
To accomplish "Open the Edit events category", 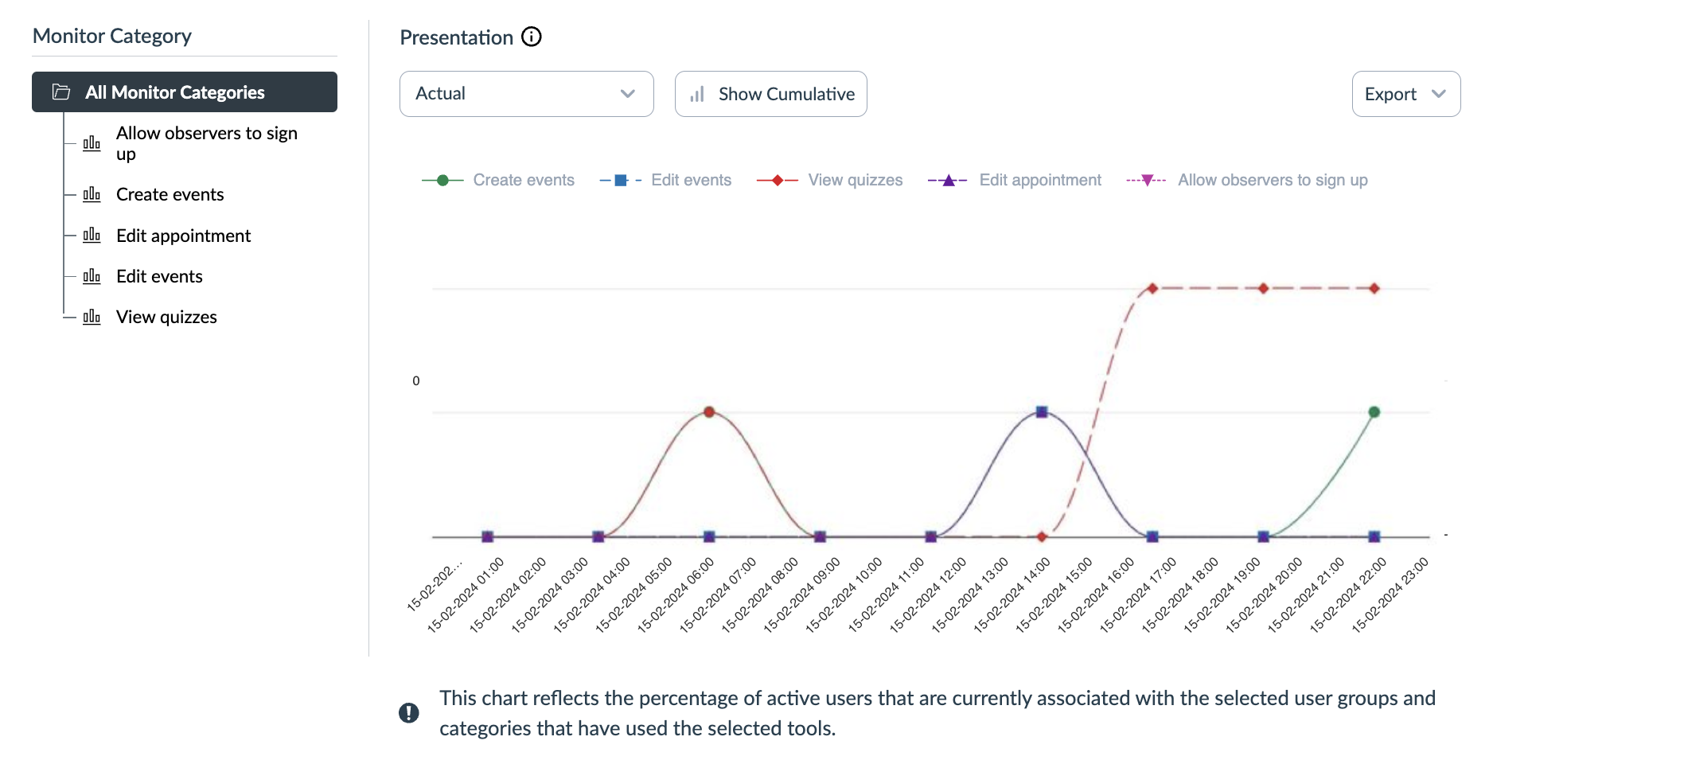I will click(x=159, y=276).
